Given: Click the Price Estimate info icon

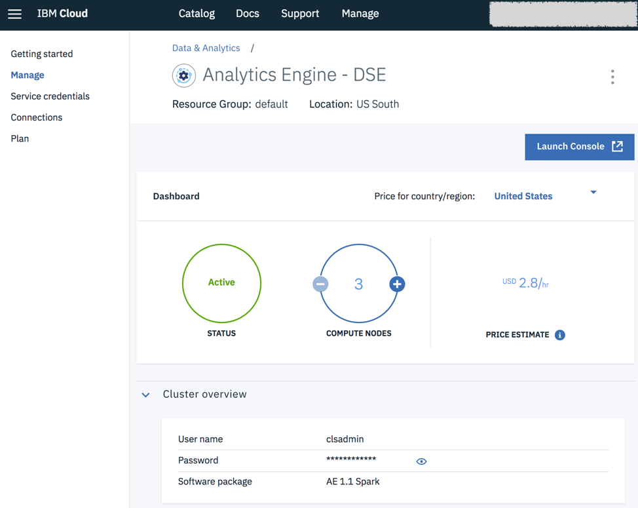Looking at the screenshot, I should (560, 335).
